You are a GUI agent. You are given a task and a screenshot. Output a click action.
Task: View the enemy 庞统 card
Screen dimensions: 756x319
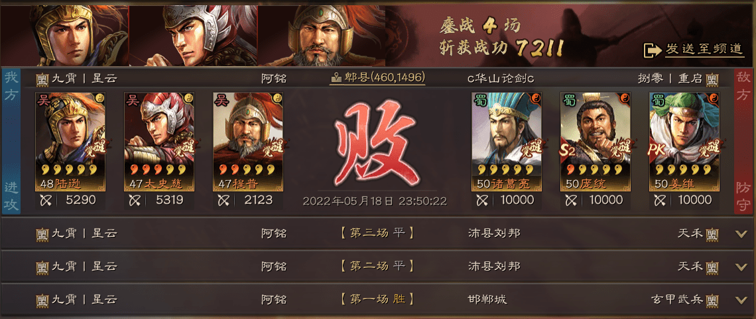coord(595,142)
